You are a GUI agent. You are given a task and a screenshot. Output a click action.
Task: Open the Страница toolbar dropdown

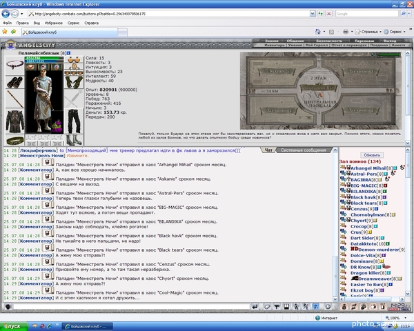(x=369, y=32)
